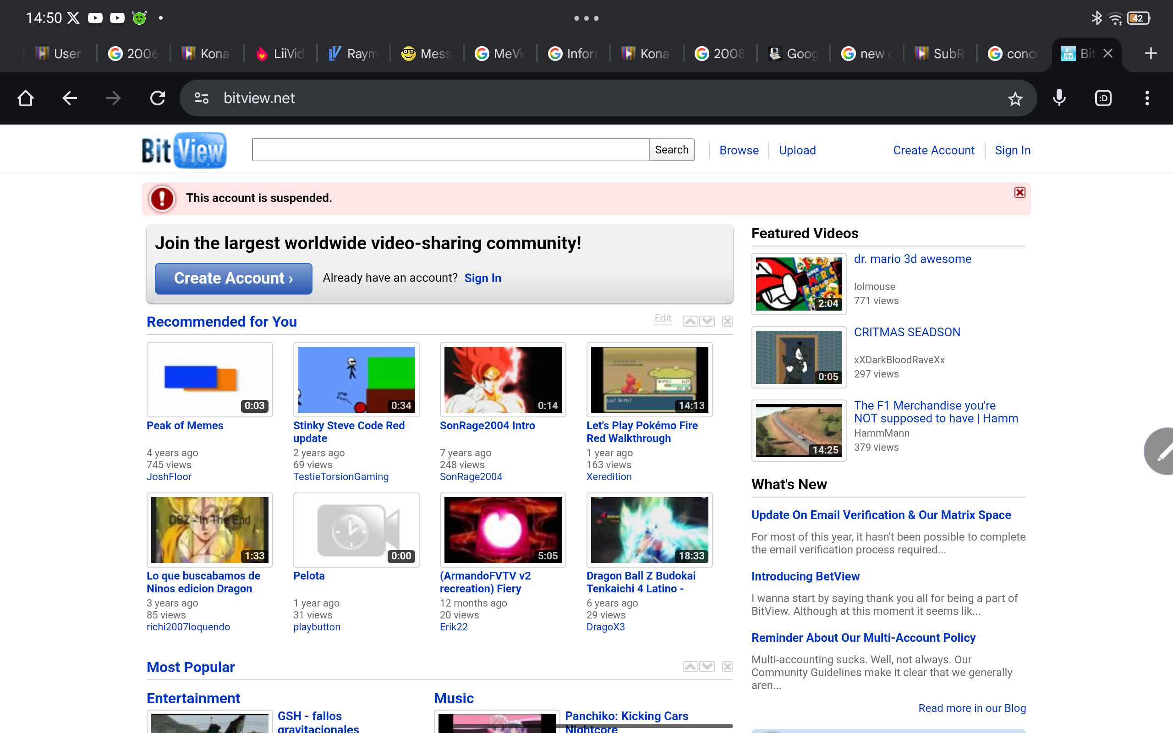Screen dimensions: 1173x733
Task: Click the Home icon in the browser toolbar
Action: tap(26, 98)
